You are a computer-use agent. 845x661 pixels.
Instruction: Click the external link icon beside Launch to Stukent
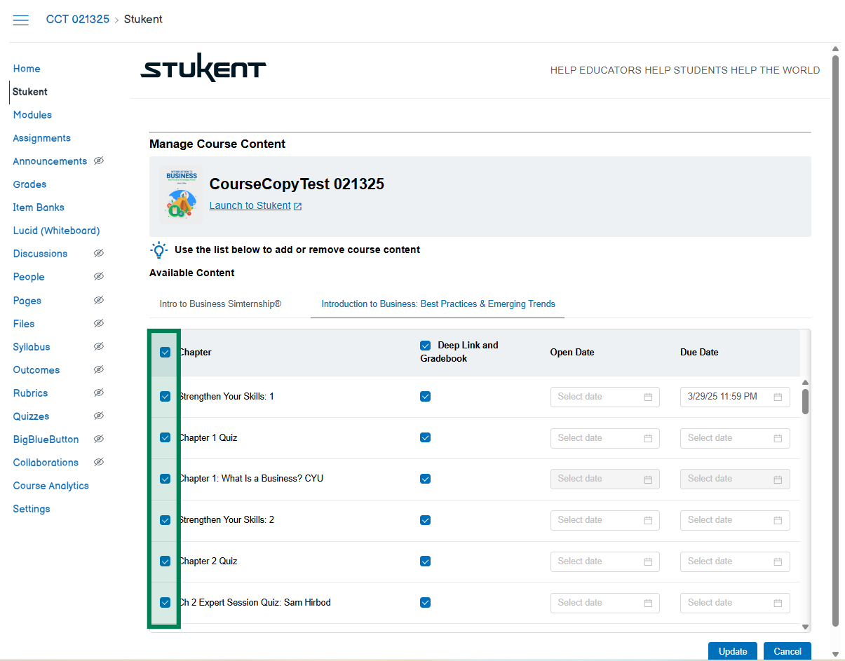point(298,206)
